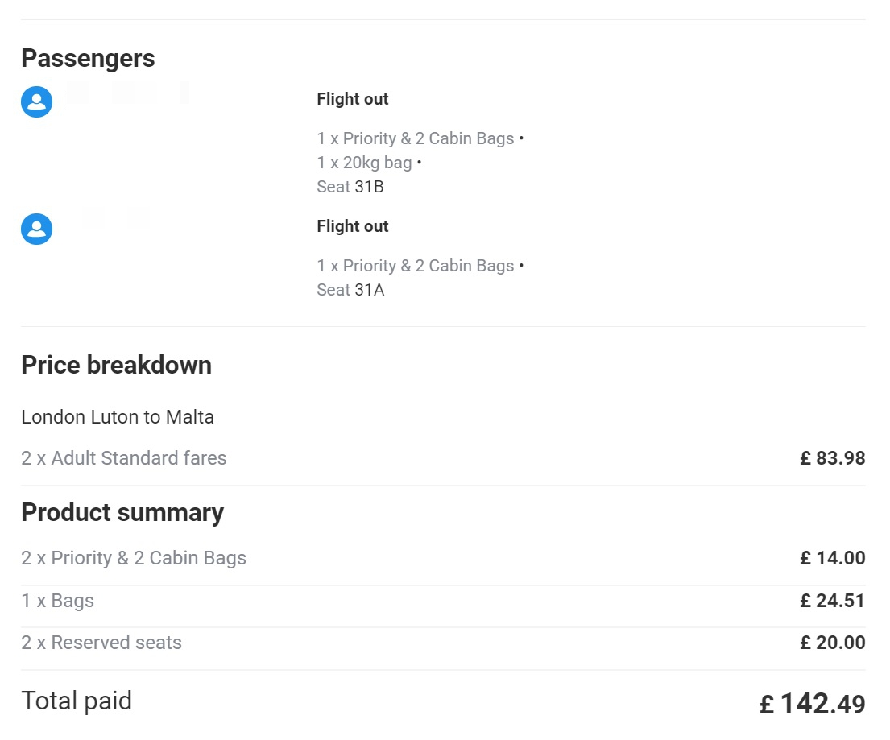
Task: Click Seat 31B text
Action: tap(350, 187)
